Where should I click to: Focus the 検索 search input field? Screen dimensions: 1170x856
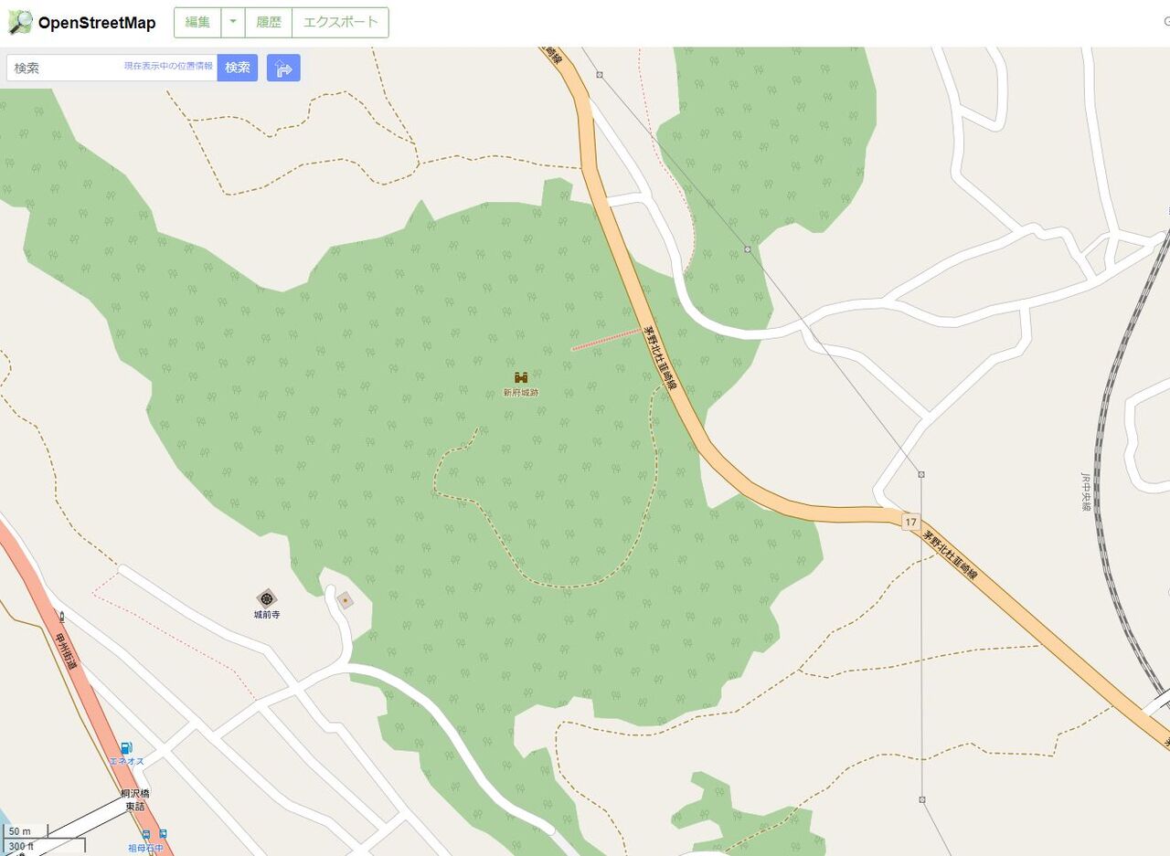coord(112,68)
